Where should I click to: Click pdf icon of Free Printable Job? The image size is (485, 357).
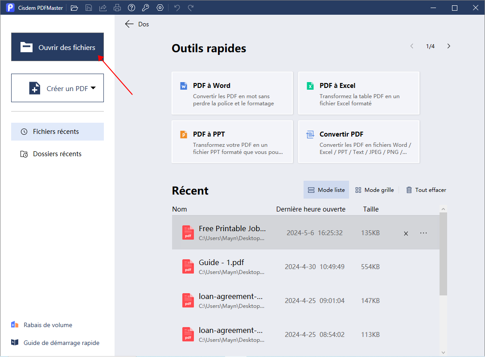[188, 232]
